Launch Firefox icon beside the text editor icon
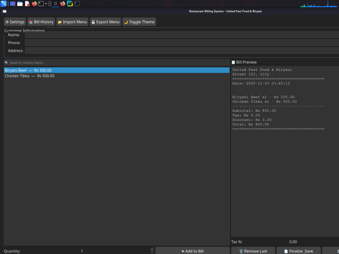 point(34,4)
